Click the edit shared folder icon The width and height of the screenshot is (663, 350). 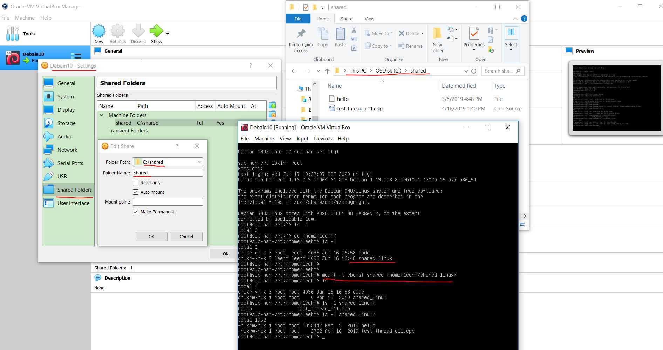(272, 114)
